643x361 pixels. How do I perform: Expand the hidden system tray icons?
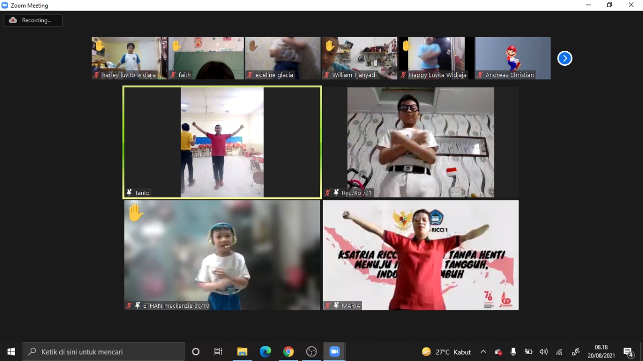483,352
